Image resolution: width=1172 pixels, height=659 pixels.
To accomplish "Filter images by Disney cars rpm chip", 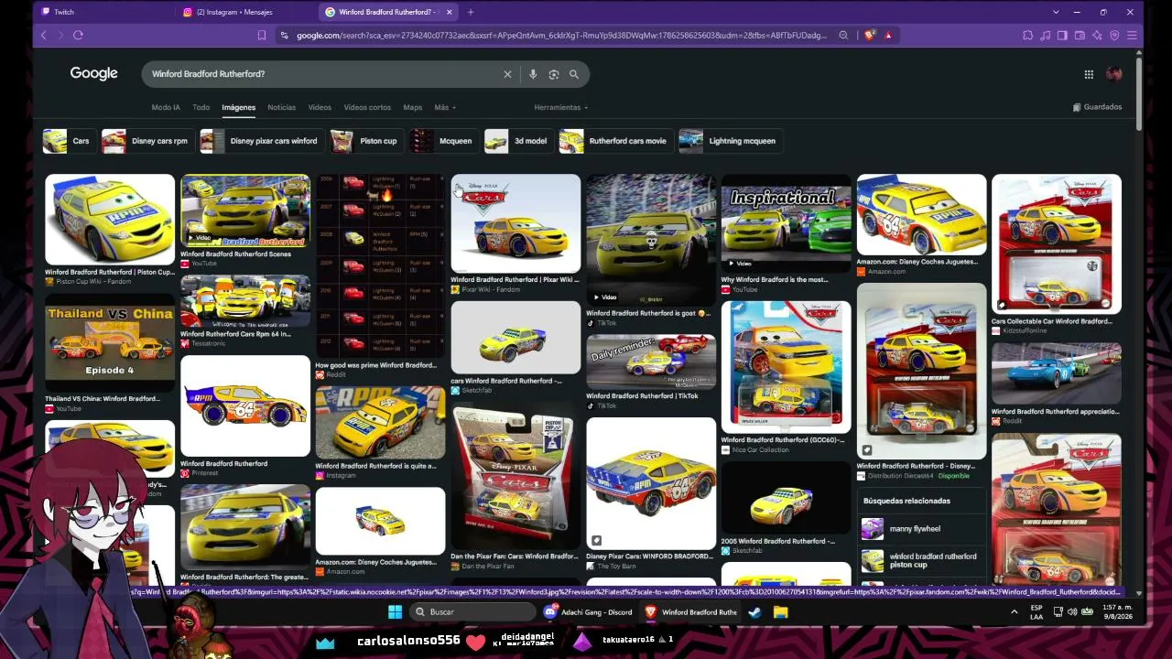I will pyautogui.click(x=146, y=141).
